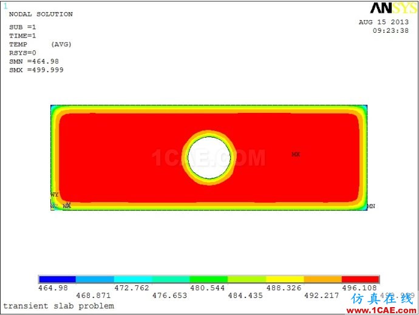Screen dimensions: 419x315
Task: Click the red legend color band
Action: click(x=360, y=279)
